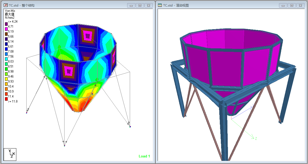Click the 'Von Mis' legend heading
Image resolution: width=308 pixels, height=164 pixels.
[x=10, y=11]
